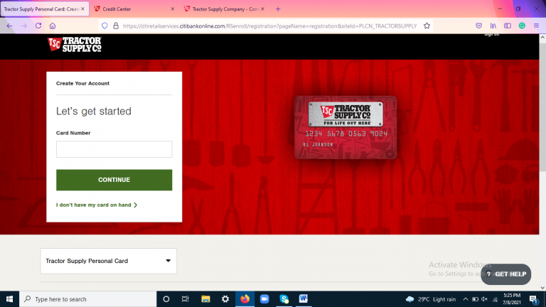Open Skype from the taskbar
546x307 pixels.
[284, 299]
